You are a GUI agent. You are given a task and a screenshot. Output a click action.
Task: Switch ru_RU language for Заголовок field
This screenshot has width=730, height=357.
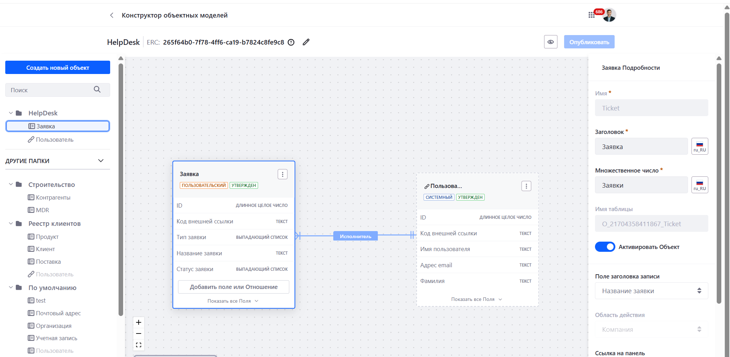click(699, 146)
